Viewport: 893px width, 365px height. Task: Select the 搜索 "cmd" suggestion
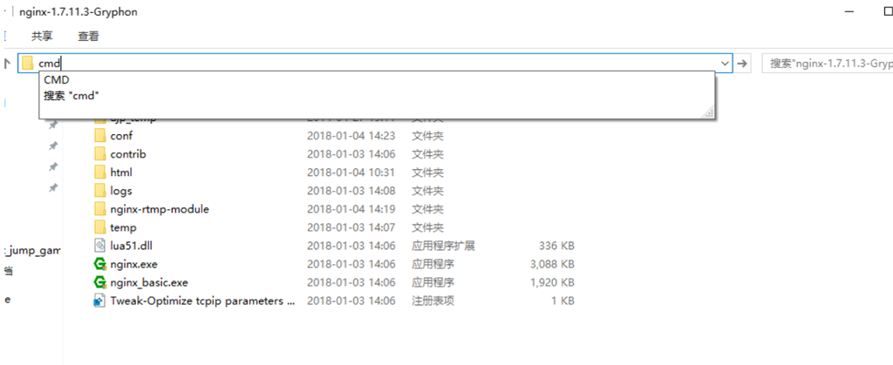pos(72,96)
